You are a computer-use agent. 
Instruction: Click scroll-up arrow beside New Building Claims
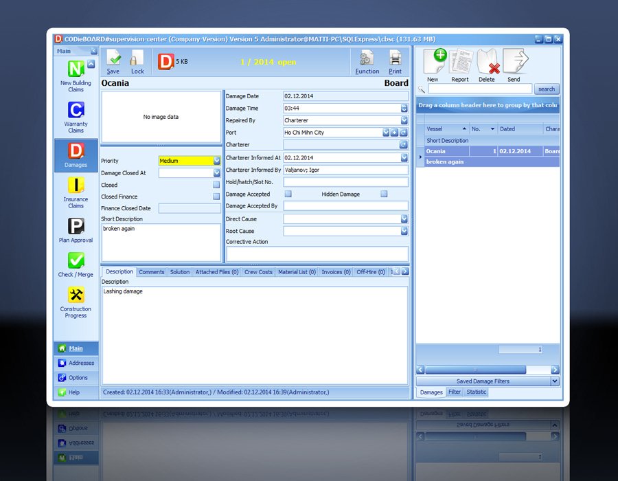[91, 64]
